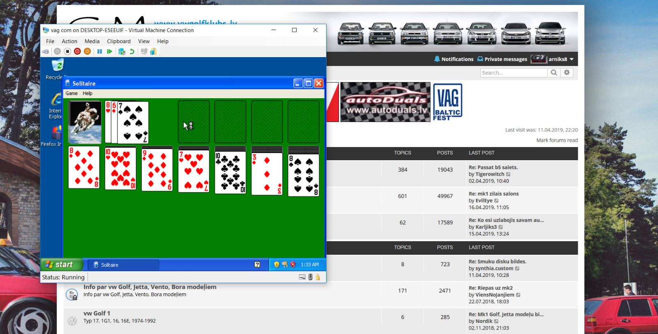Image resolution: width=658 pixels, height=334 pixels.
Task: Open the File menu of VM Connection
Action: coord(50,41)
